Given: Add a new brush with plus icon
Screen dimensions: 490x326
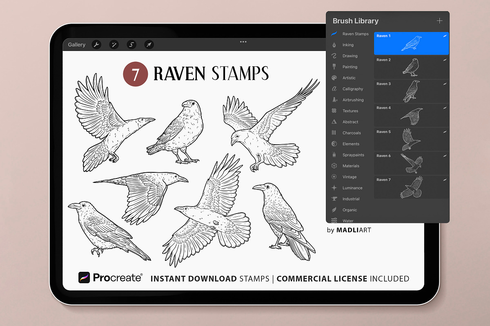Looking at the screenshot, I should [439, 21].
